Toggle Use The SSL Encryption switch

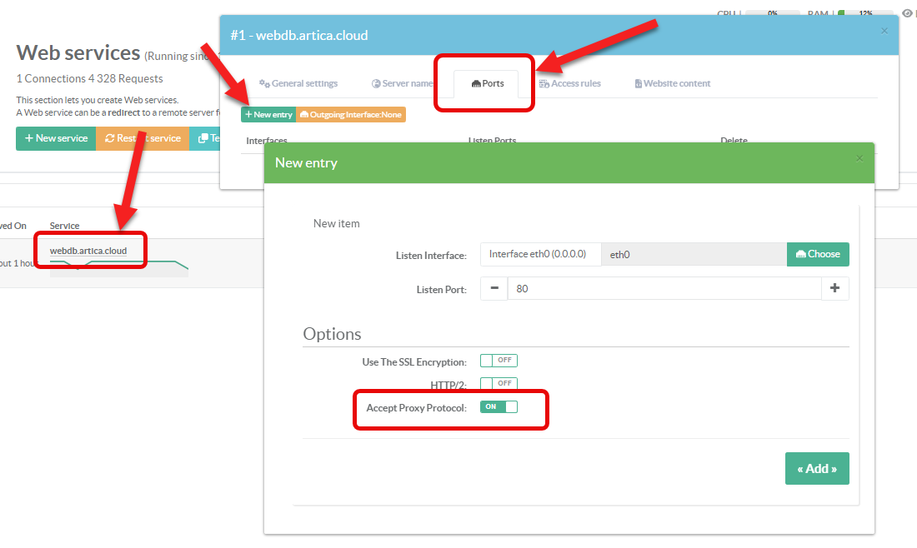[499, 361]
